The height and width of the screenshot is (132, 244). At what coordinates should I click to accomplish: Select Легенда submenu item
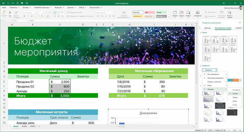(215, 89)
